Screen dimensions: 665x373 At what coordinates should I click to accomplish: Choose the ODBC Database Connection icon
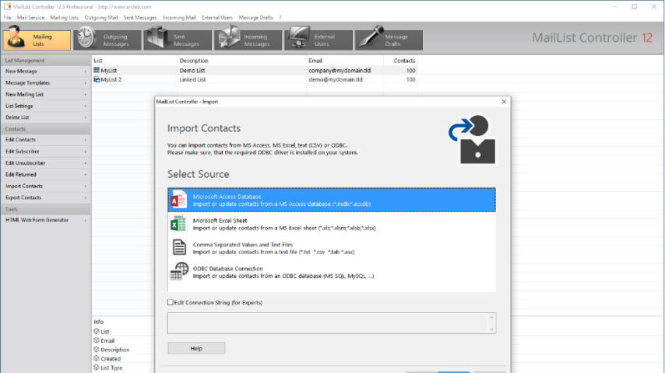179,271
